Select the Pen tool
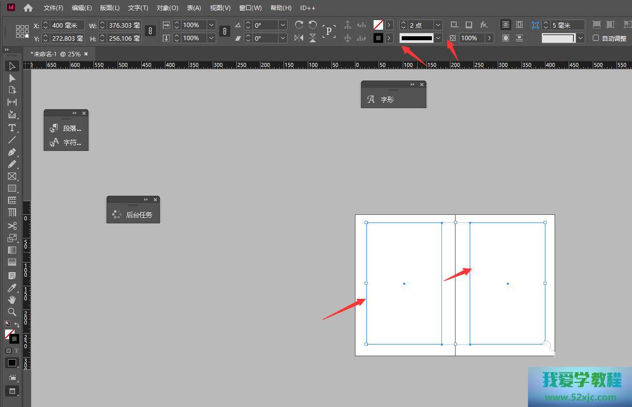Viewport: 632px width, 407px height. [12, 152]
